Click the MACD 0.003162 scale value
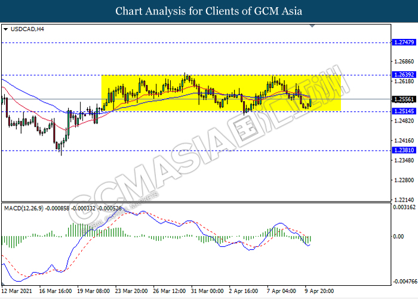418x299 pixels. click(x=404, y=207)
